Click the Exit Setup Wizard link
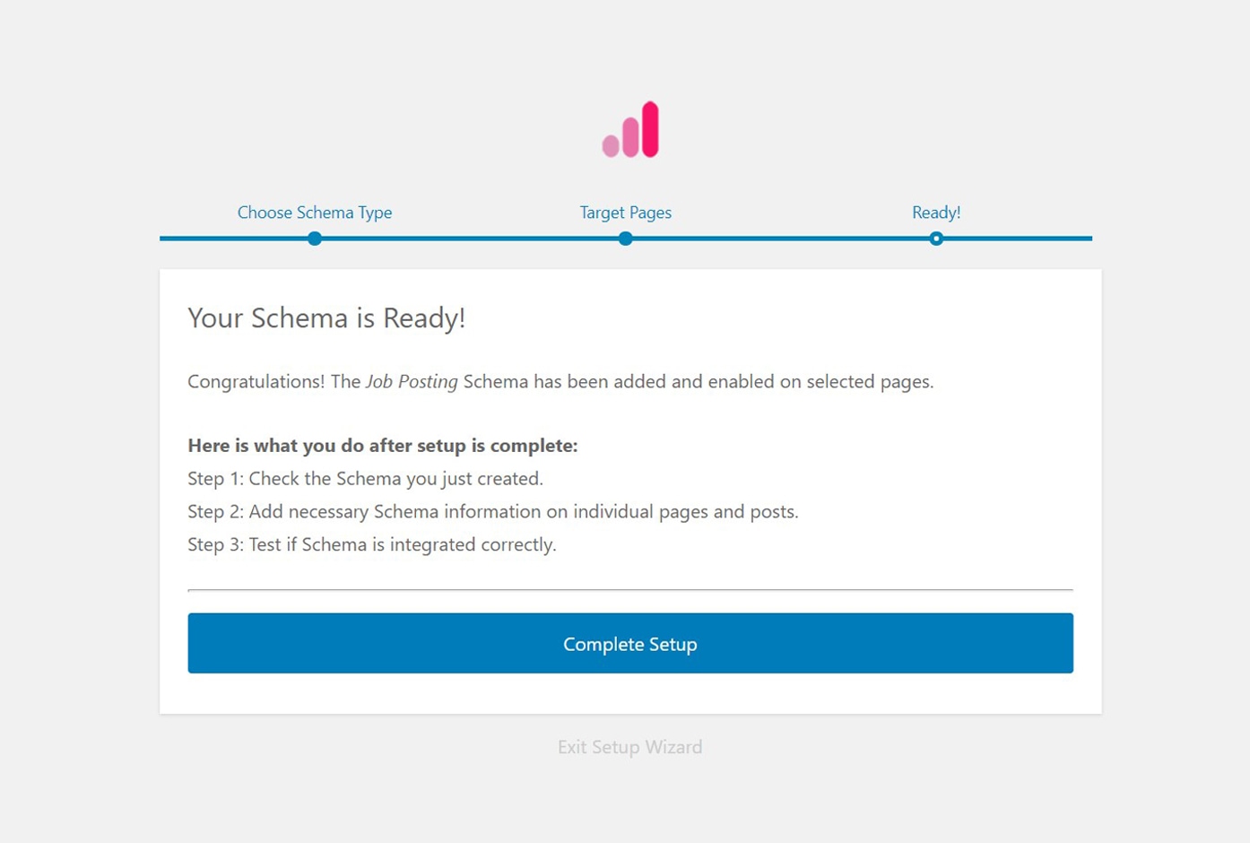This screenshot has height=843, width=1250. pyautogui.click(x=629, y=747)
